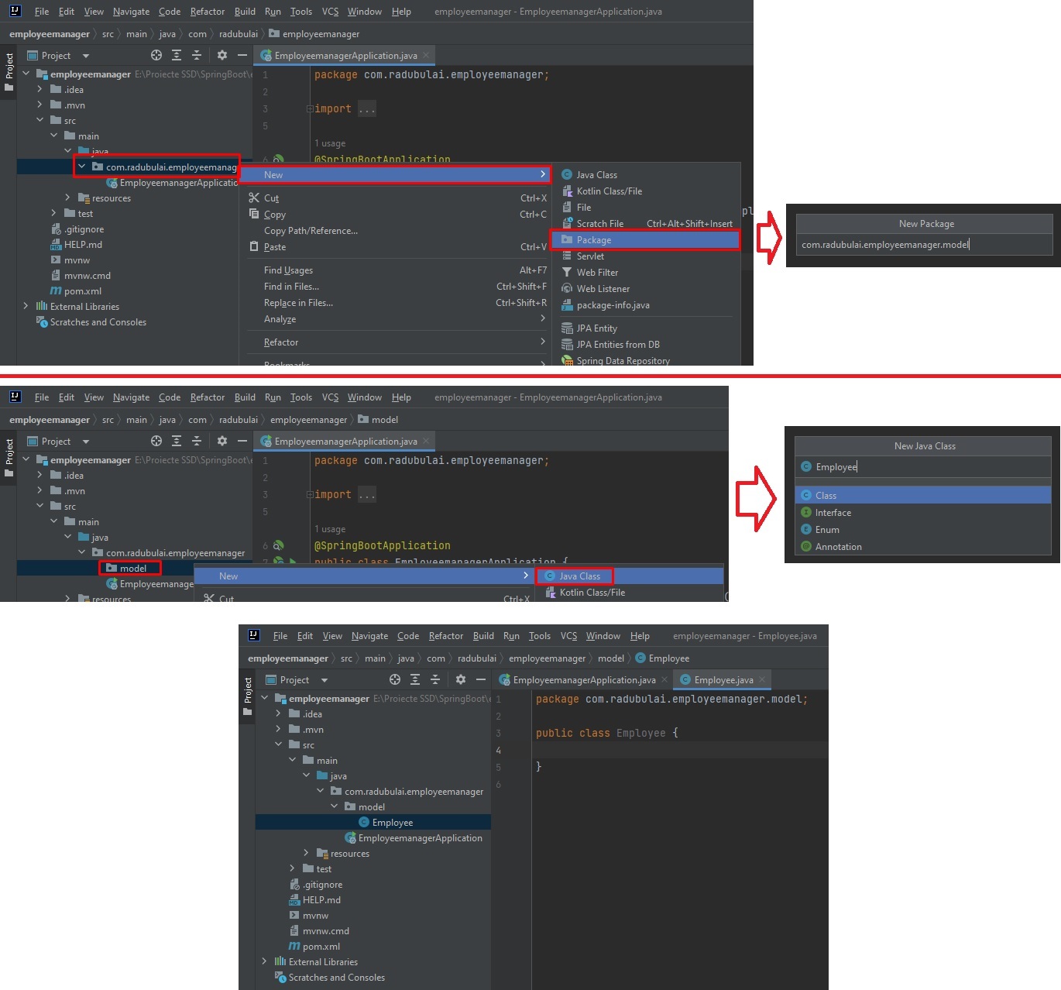Open the VCS menu in bottom screenshot
The image size is (1061, 990).
point(568,636)
